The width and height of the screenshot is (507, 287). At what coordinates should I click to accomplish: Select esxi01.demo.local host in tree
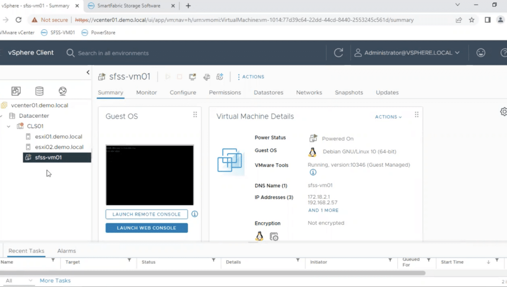[x=58, y=136]
